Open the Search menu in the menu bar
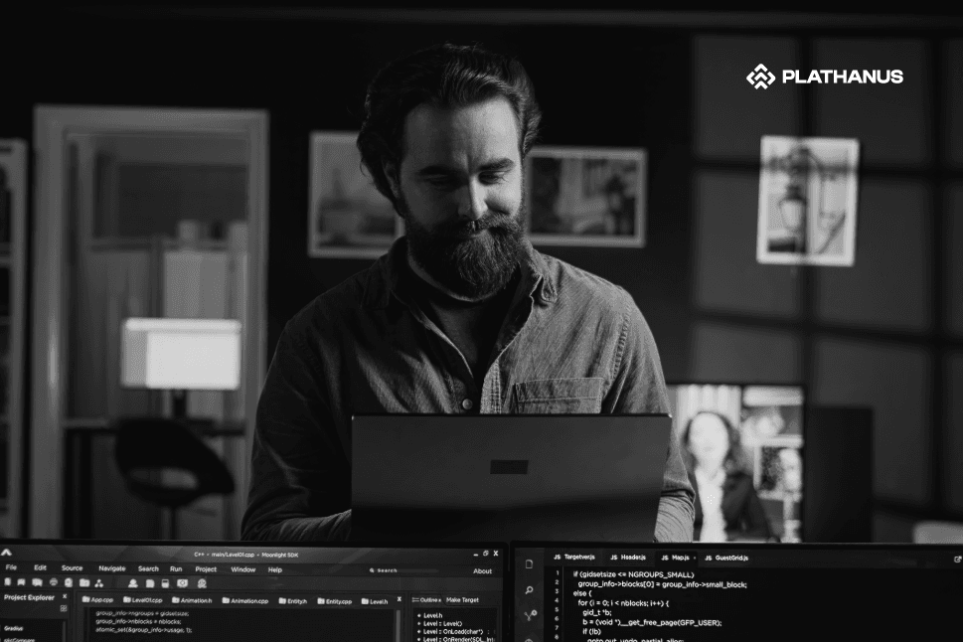 click(148, 568)
